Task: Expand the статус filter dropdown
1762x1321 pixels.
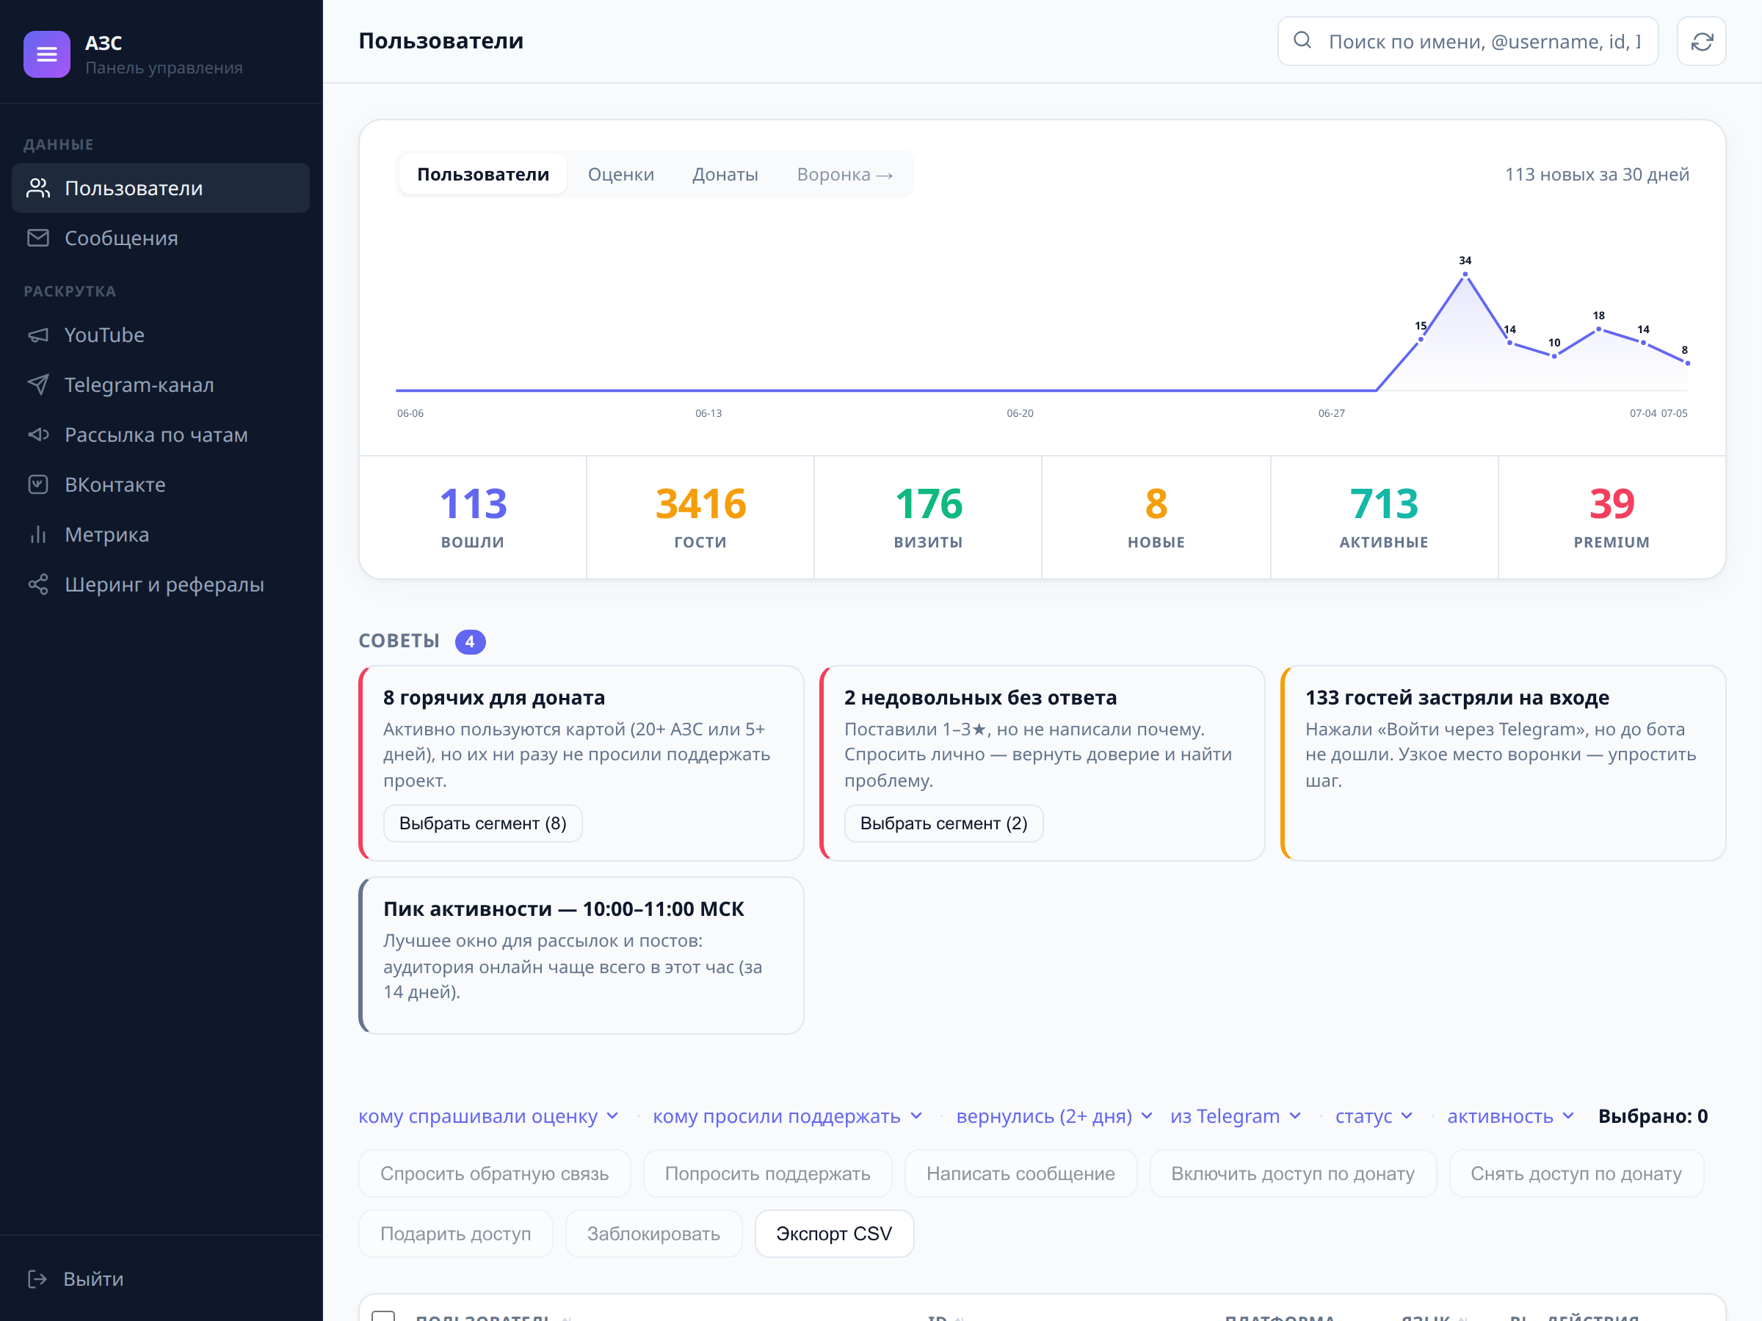Action: pos(1374,1116)
